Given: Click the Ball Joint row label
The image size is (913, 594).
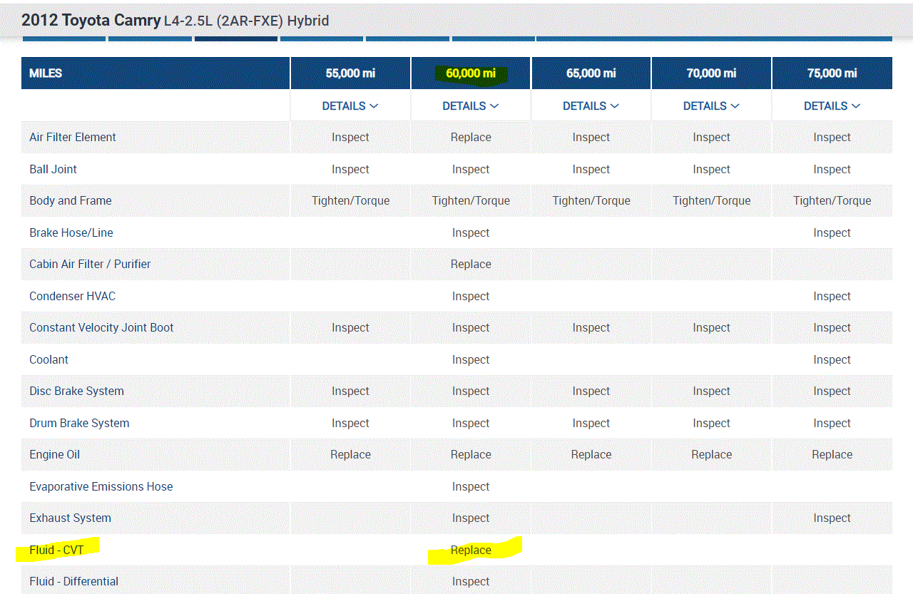Looking at the screenshot, I should click(53, 169).
